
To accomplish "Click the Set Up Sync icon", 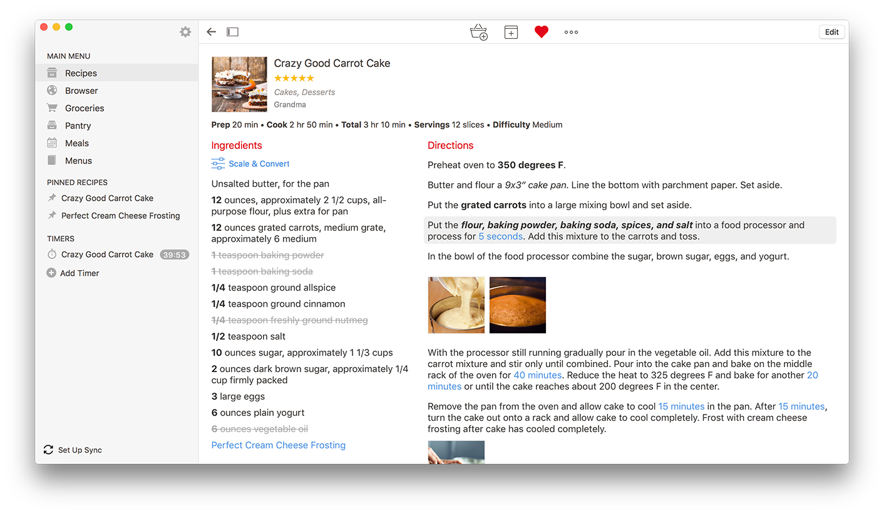I will pos(48,450).
